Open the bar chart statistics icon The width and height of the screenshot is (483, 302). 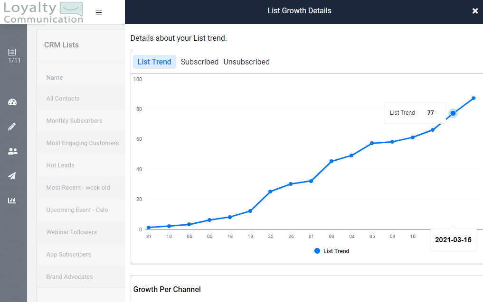pos(12,200)
